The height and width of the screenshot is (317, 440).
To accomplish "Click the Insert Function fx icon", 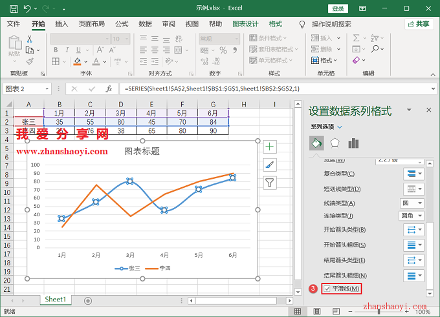I will (x=109, y=88).
